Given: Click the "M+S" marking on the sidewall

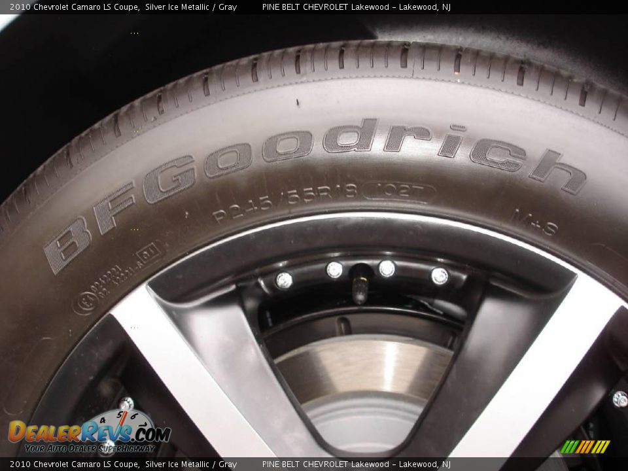Looking at the screenshot, I should click(x=535, y=222).
